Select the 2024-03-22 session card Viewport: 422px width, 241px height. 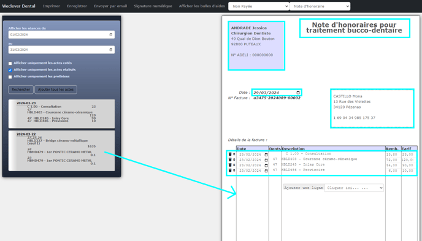click(x=61, y=151)
